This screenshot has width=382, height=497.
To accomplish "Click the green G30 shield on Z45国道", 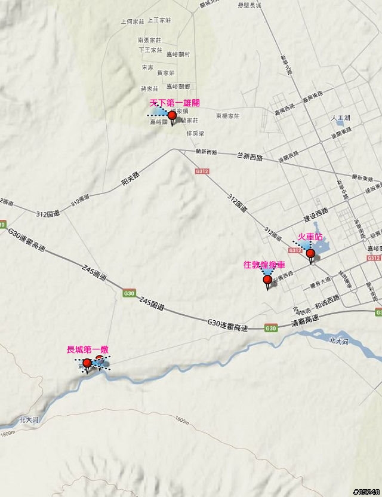I will click(x=130, y=293).
